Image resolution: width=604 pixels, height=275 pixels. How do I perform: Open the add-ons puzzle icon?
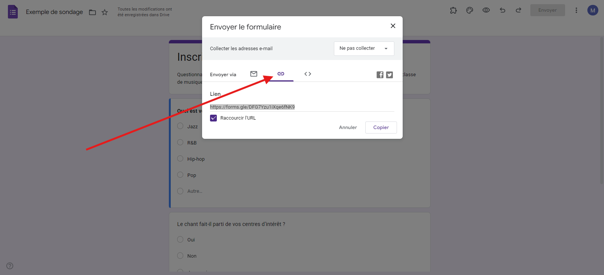tap(453, 11)
